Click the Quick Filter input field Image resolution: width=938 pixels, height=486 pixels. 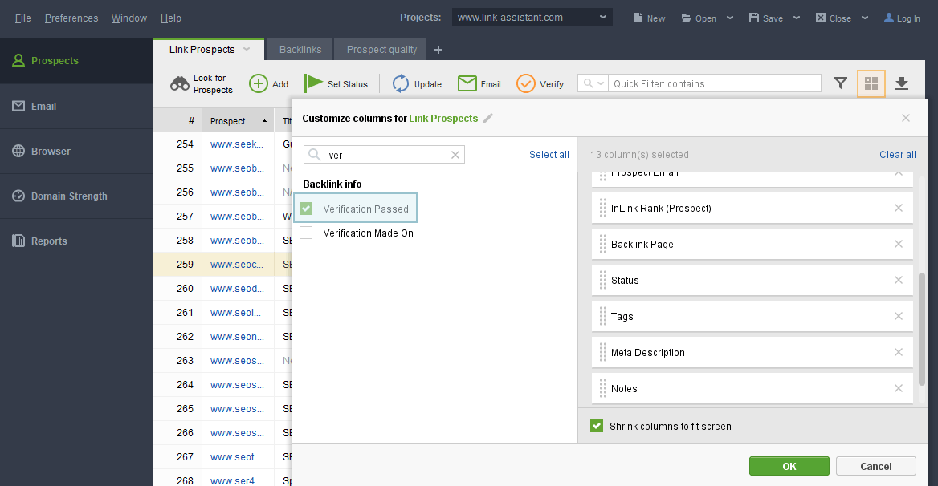click(x=715, y=83)
